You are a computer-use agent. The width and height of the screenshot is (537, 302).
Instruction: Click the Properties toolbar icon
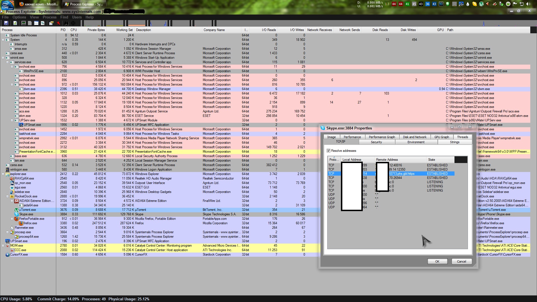click(x=51, y=23)
